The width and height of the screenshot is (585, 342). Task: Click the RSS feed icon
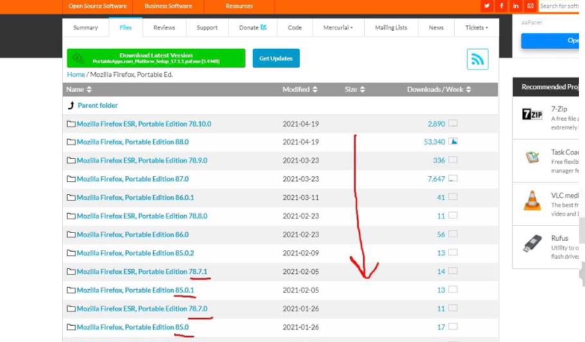click(478, 59)
